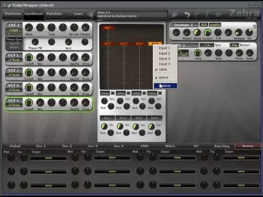The image size is (263, 197).
Task: Select the VCF3 module in the grid
Action: [x=139, y=44]
